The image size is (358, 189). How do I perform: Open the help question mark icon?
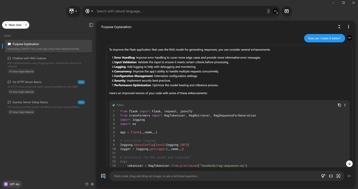coord(87,184)
